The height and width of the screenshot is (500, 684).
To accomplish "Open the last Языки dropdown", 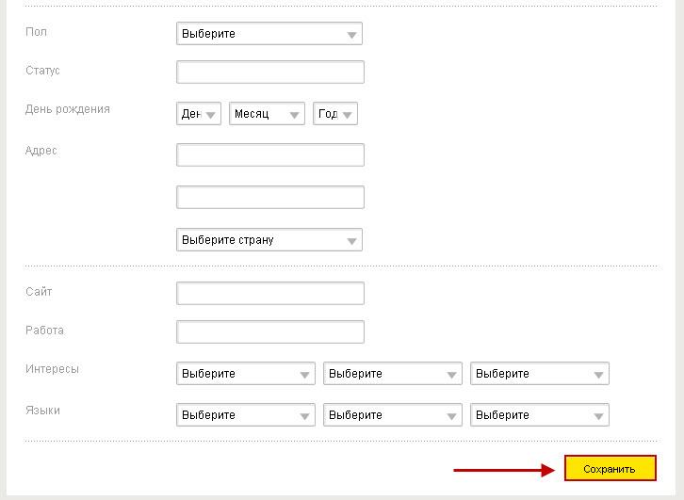I will tap(539, 415).
